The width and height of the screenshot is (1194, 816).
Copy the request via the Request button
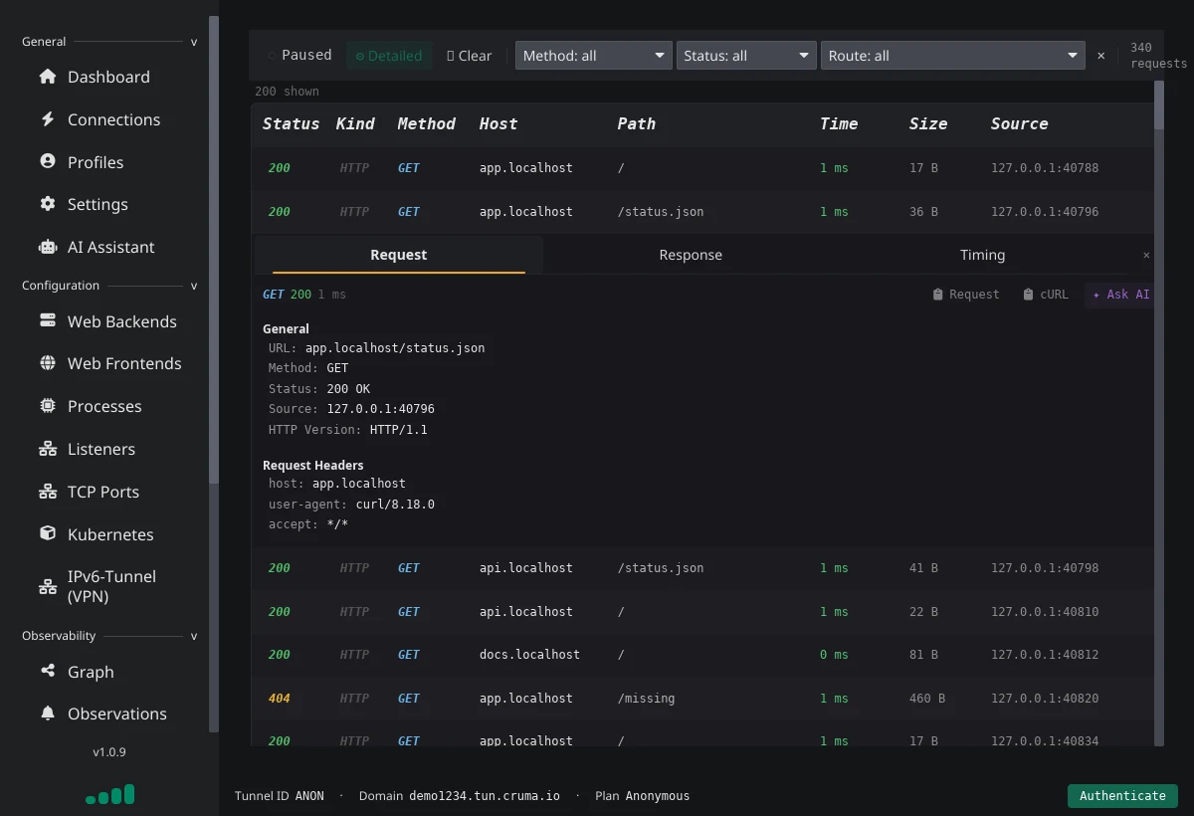click(965, 295)
